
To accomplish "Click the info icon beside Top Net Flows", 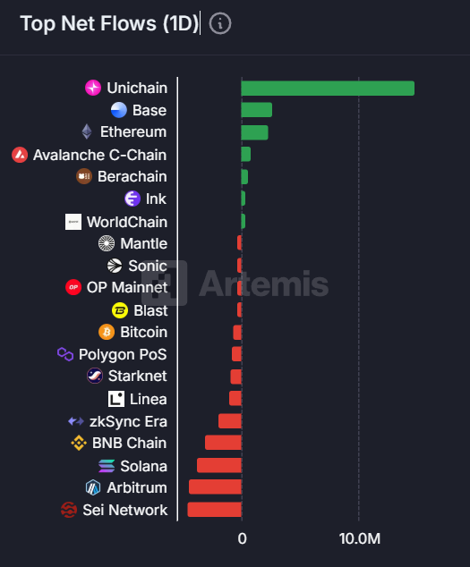I will click(220, 24).
